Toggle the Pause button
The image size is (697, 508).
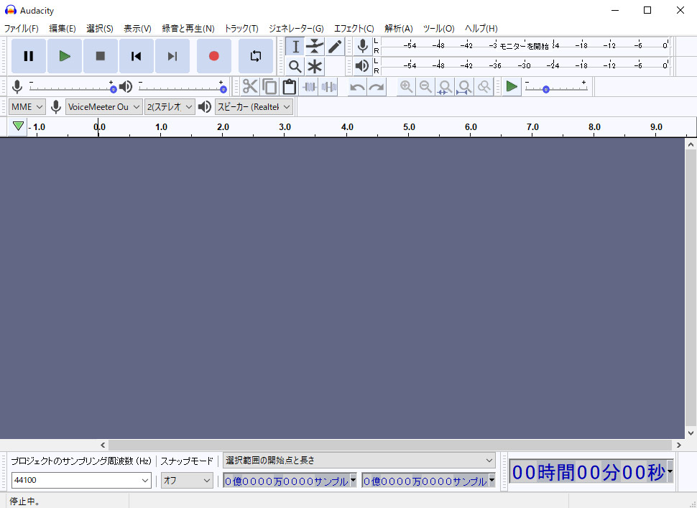(x=29, y=56)
